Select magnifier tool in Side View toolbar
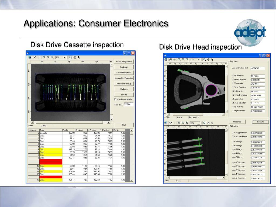This screenshot has height=207, width=276. pyautogui.click(x=204, y=123)
